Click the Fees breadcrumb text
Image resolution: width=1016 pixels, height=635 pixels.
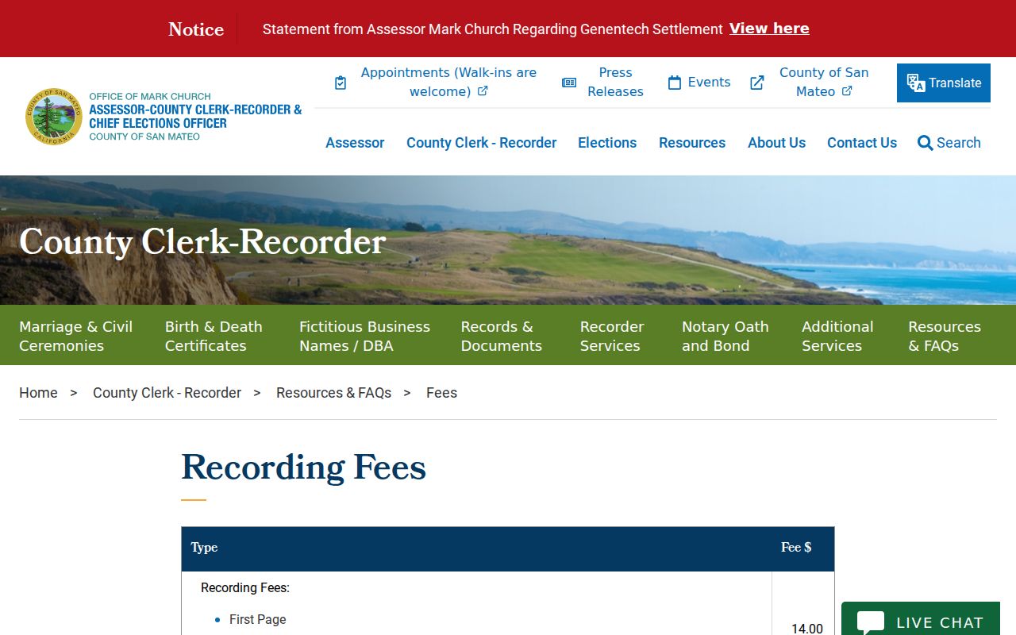point(441,393)
